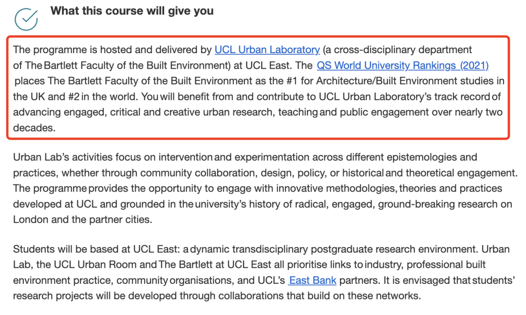Click the "What this course will give you" heading
The image size is (526, 315).
(132, 11)
